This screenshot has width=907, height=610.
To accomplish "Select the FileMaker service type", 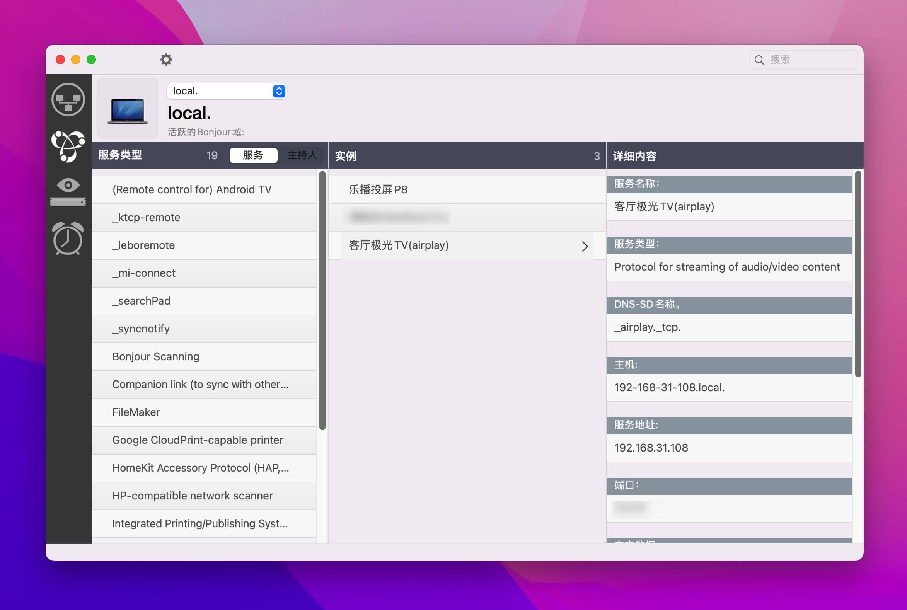I will tap(204, 412).
